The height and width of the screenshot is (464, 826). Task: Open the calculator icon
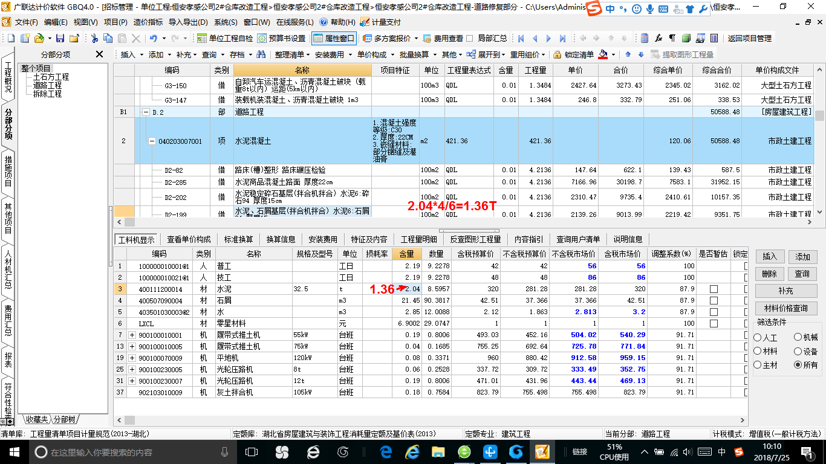tap(645, 38)
